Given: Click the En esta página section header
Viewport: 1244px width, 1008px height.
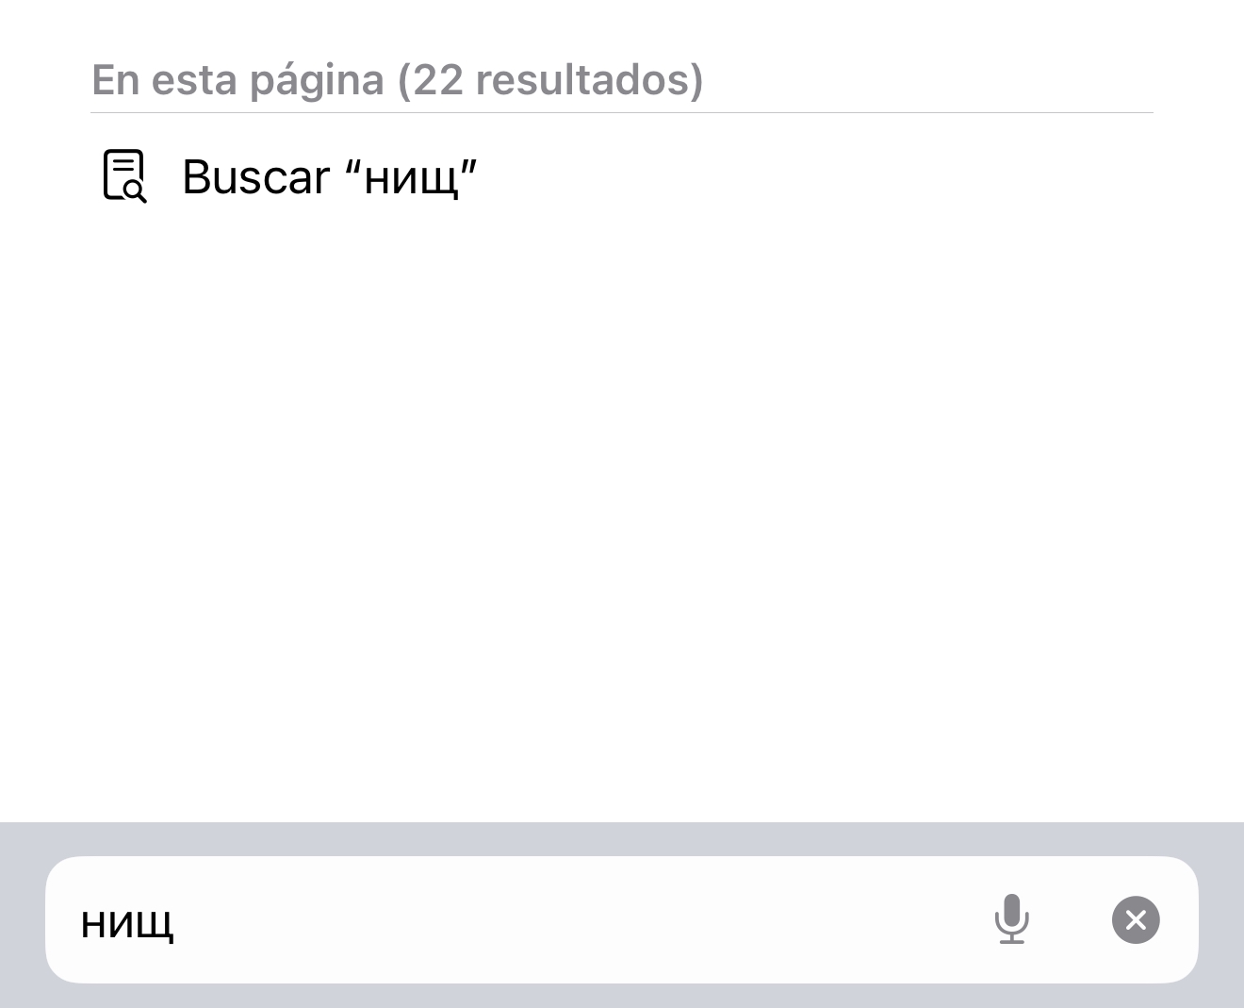Looking at the screenshot, I should coord(397,80).
